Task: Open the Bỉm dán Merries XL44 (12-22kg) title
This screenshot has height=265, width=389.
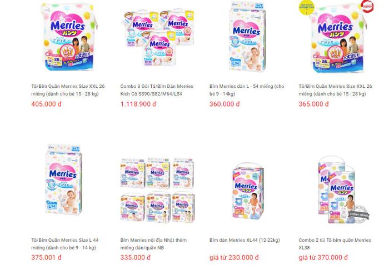Action: click(x=245, y=240)
